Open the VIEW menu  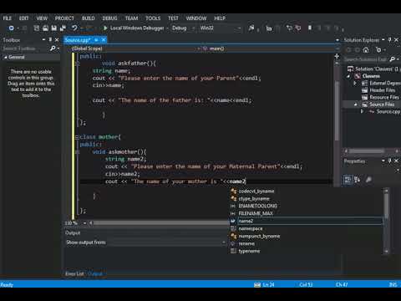(x=42, y=18)
